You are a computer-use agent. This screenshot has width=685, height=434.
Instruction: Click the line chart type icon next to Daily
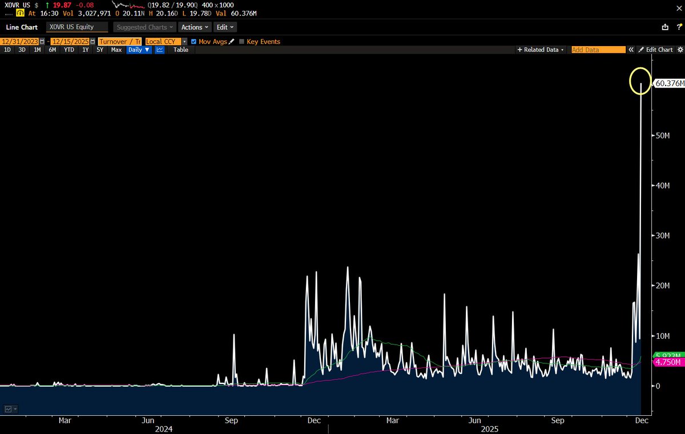[160, 50]
